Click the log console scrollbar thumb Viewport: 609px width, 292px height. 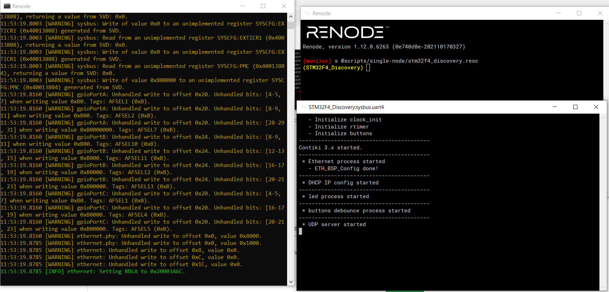(x=291, y=25)
